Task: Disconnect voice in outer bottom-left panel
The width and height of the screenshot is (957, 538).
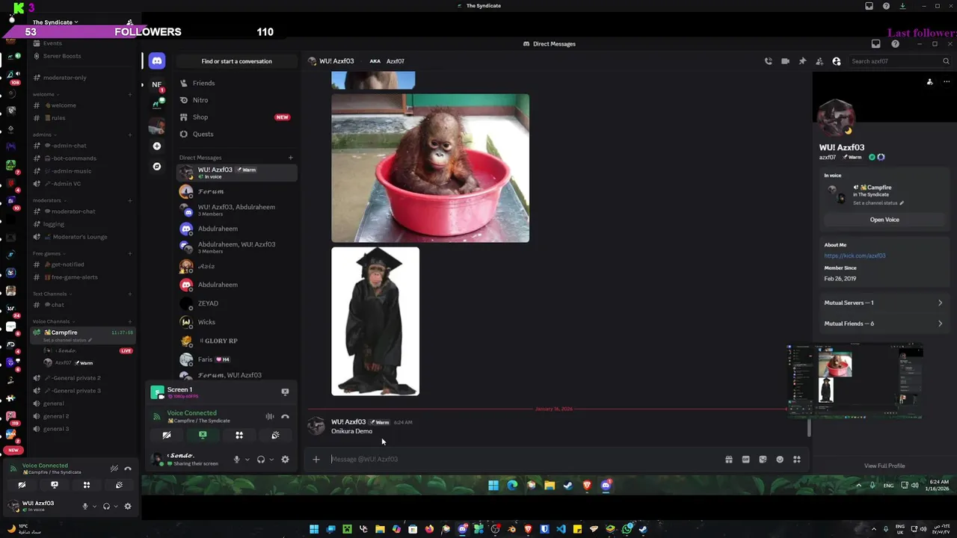Action: [128, 469]
